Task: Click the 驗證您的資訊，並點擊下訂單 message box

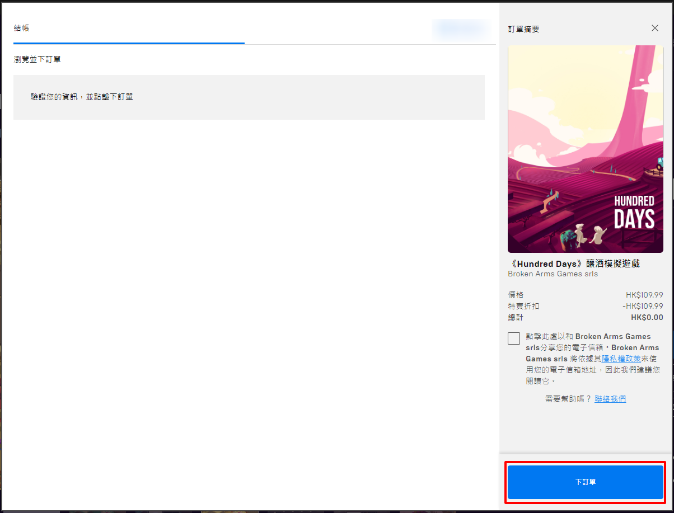Action: [249, 97]
